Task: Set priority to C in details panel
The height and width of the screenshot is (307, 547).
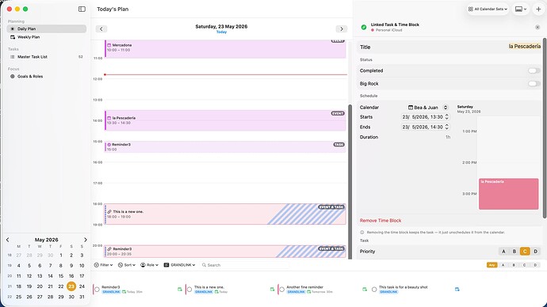Action: 525,252
